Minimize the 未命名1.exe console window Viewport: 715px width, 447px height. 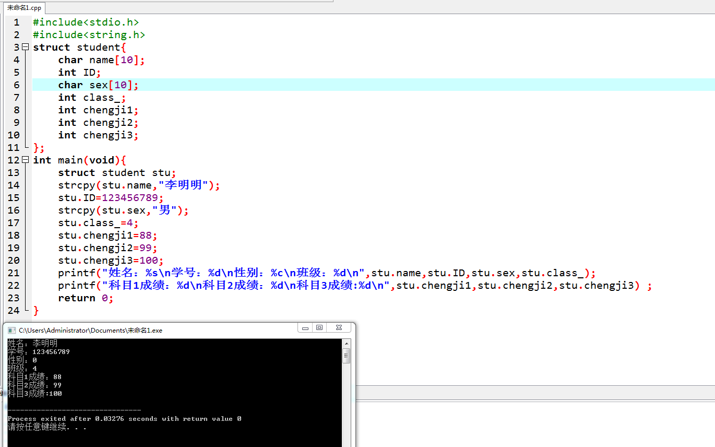tap(305, 328)
